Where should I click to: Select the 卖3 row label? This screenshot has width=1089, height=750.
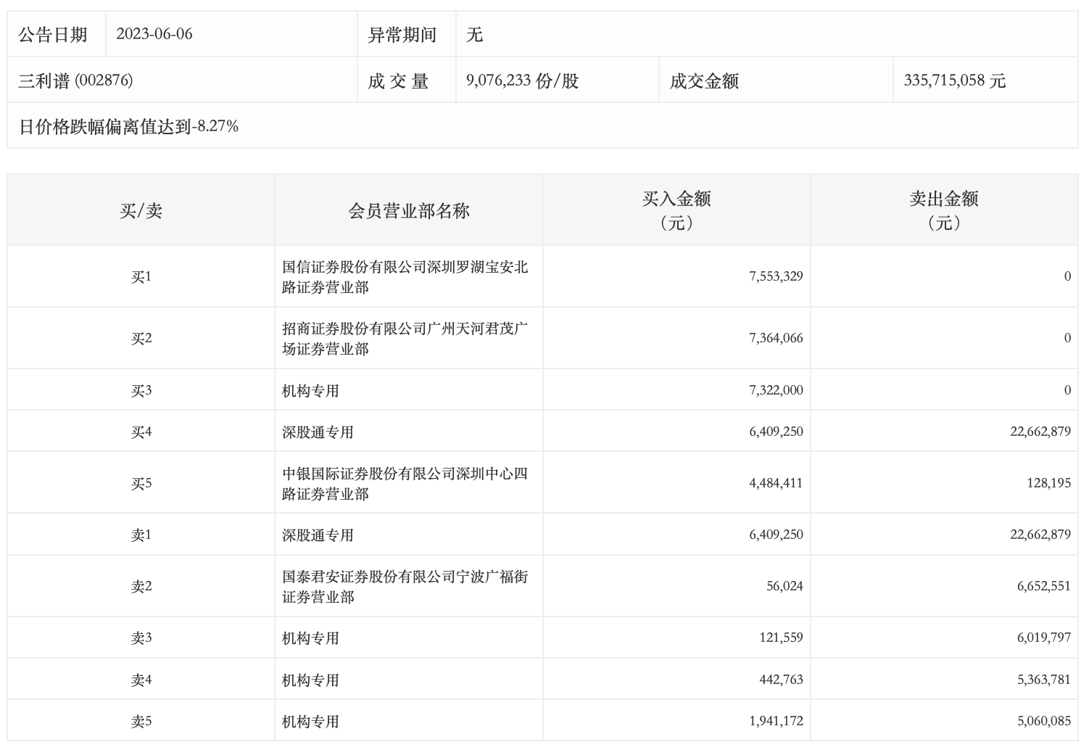tap(141, 638)
